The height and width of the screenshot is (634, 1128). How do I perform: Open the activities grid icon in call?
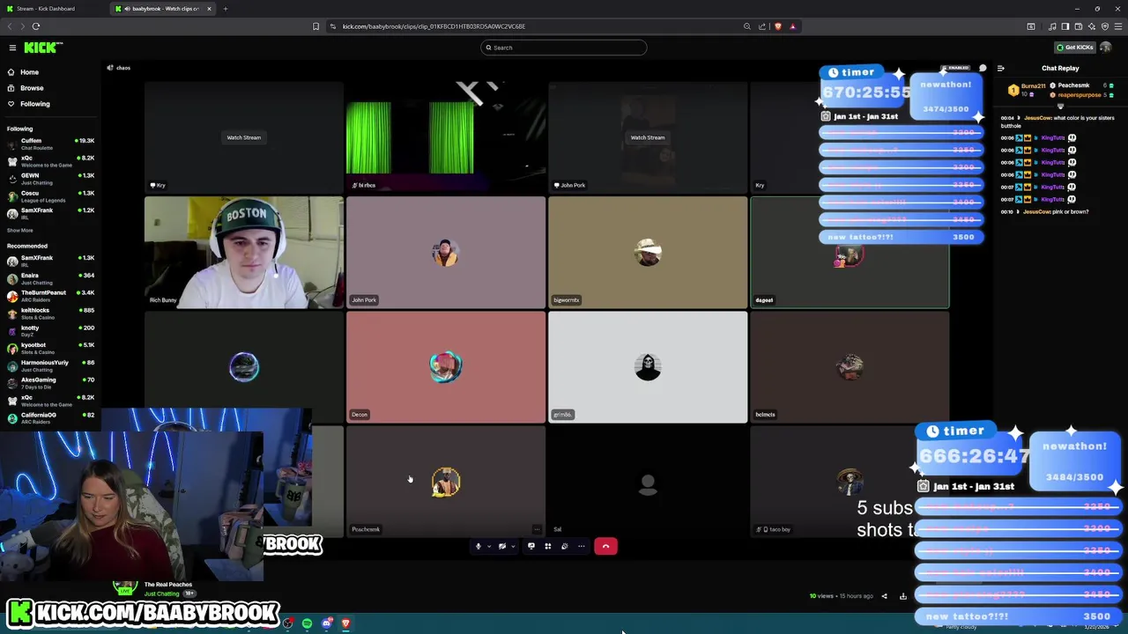pos(548,546)
